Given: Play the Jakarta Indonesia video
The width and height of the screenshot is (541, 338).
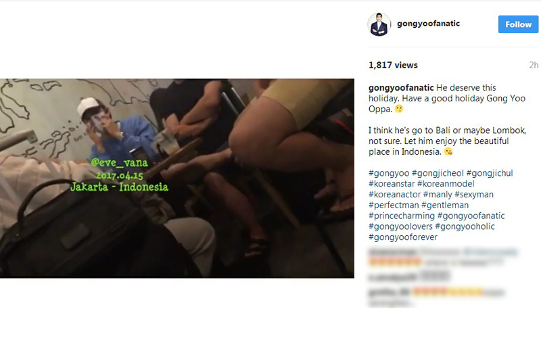Looking at the screenshot, I should pyautogui.click(x=177, y=178).
